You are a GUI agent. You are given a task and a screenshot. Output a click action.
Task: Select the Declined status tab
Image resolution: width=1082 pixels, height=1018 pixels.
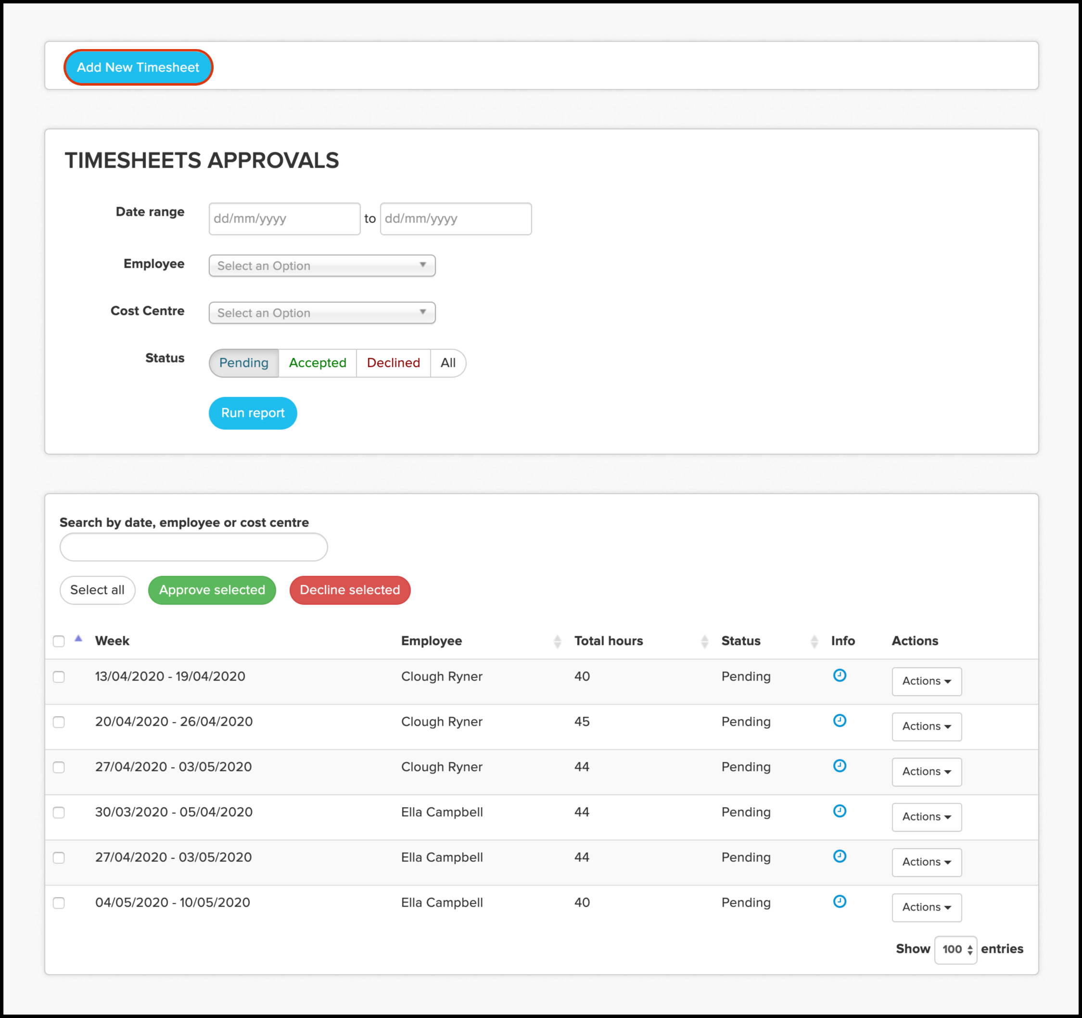click(393, 363)
